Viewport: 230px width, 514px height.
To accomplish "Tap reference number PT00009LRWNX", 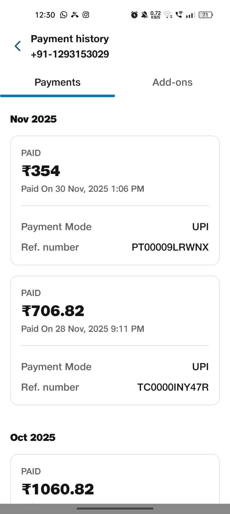I will (x=170, y=247).
